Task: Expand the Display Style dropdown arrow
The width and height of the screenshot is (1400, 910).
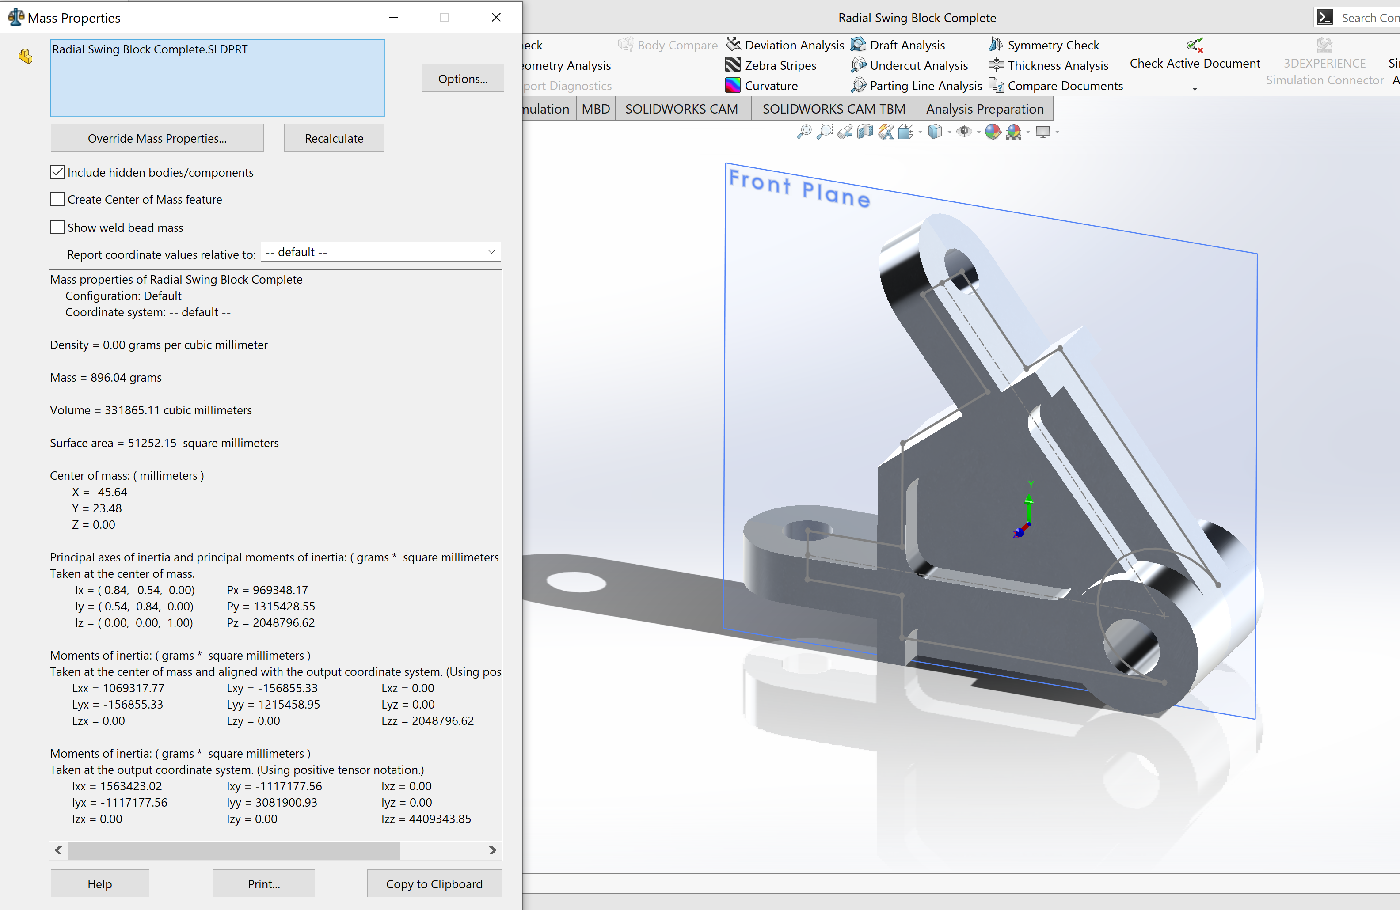Action: [949, 132]
